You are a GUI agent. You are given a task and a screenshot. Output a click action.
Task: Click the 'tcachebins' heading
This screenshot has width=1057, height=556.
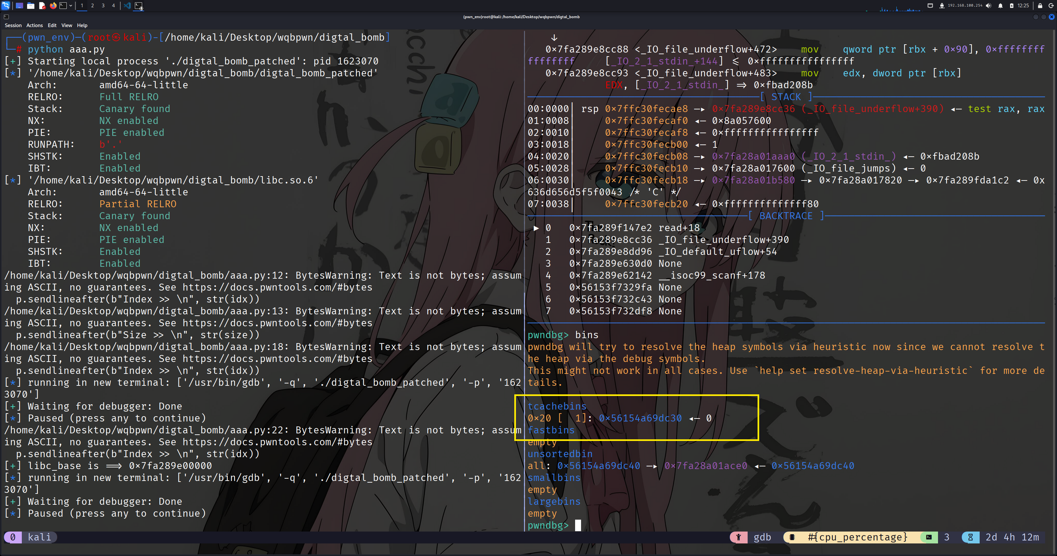click(x=557, y=406)
